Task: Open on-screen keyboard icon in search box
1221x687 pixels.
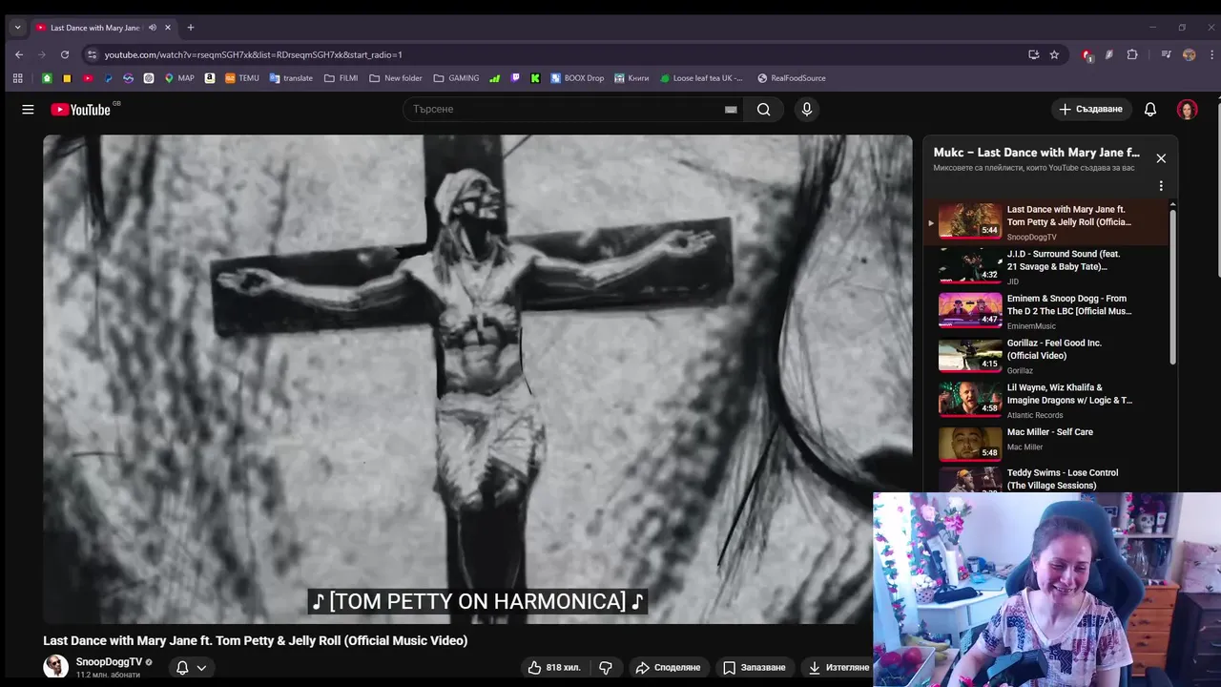Action: 731,110
